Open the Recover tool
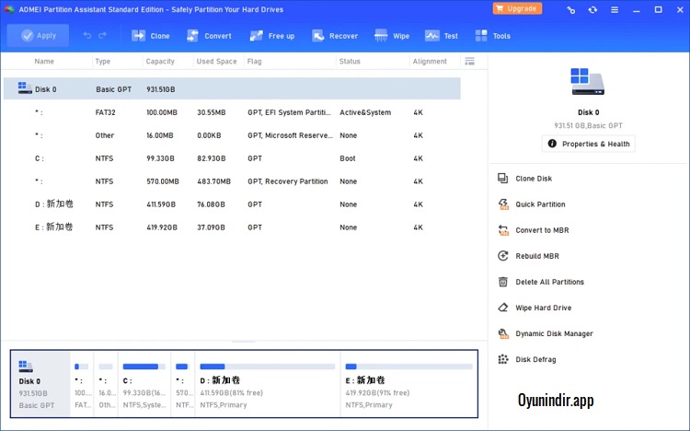 point(335,36)
